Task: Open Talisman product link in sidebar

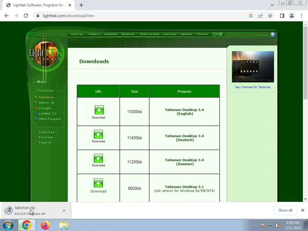Action: (x=46, y=97)
